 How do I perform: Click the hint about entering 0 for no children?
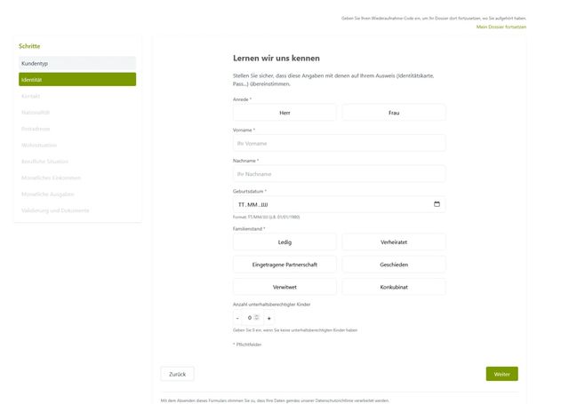295,330
